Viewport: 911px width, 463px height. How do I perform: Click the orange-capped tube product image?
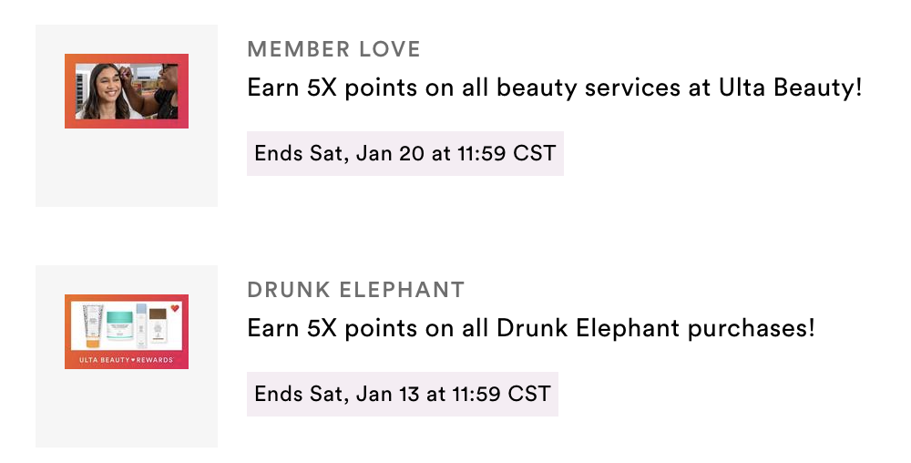point(93,326)
